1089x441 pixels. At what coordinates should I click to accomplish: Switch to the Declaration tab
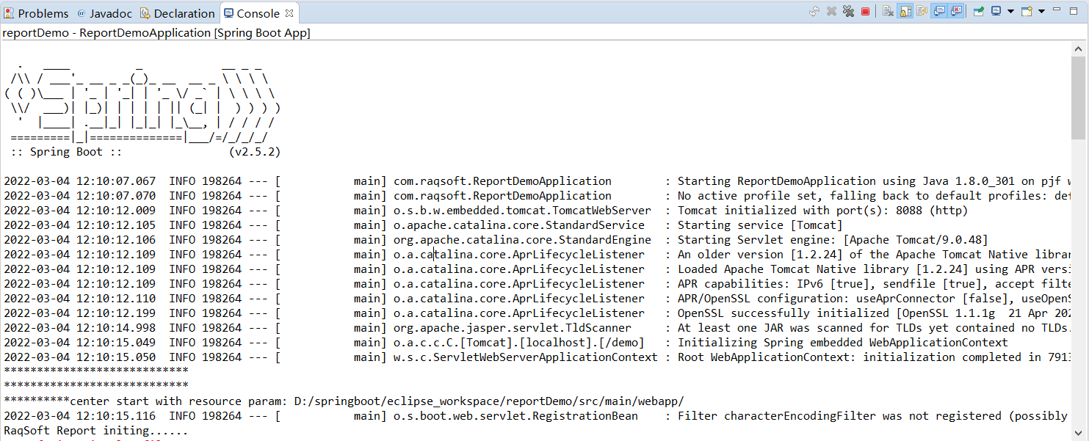177,13
